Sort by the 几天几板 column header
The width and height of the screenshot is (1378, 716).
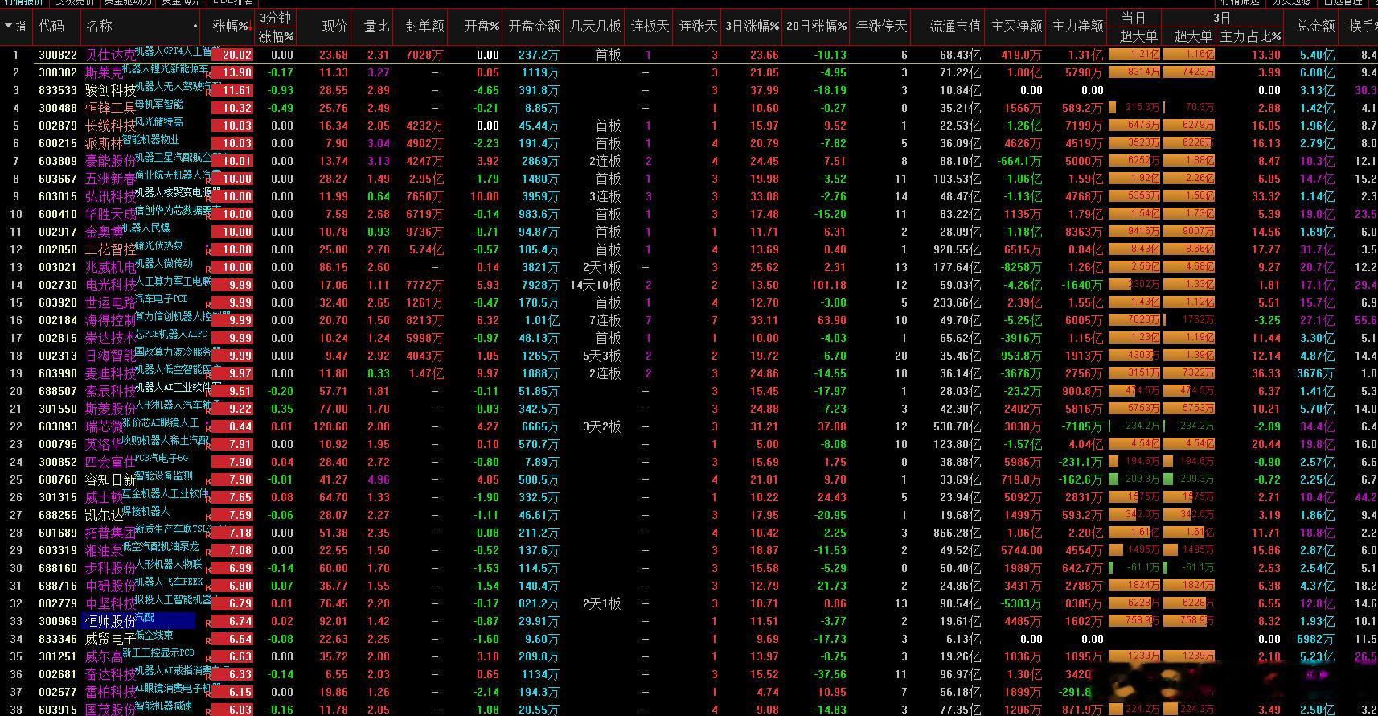595,26
